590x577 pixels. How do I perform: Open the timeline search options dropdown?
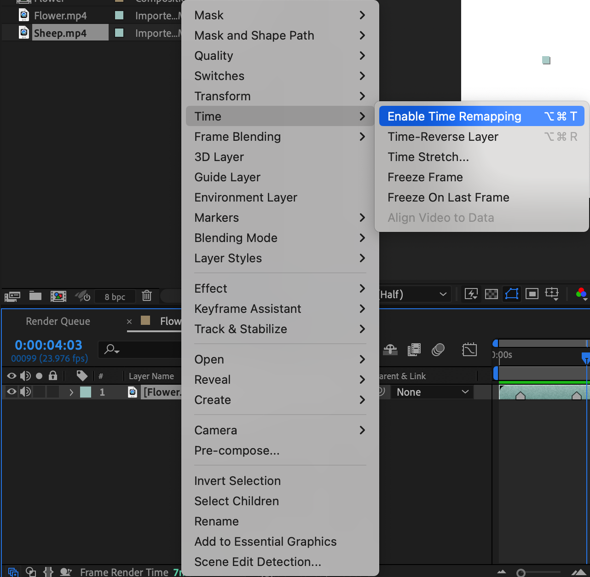pyautogui.click(x=112, y=350)
